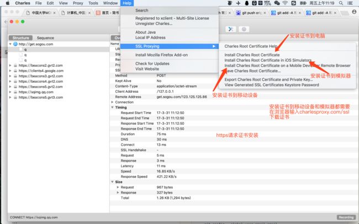The image size is (359, 224).
Task: Open the Apple menu logo
Action: tap(8, 3)
